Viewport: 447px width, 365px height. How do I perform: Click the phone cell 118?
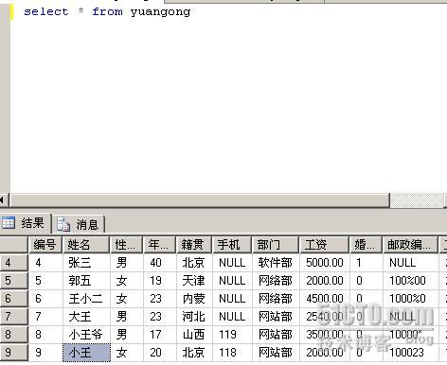tap(232, 353)
